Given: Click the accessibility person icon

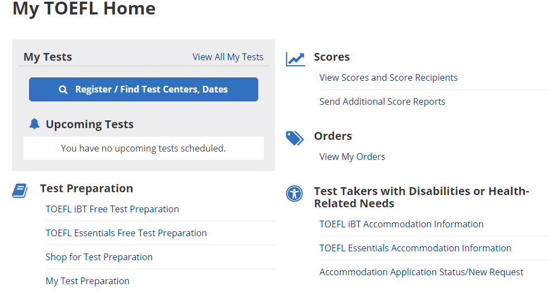Looking at the screenshot, I should [295, 193].
